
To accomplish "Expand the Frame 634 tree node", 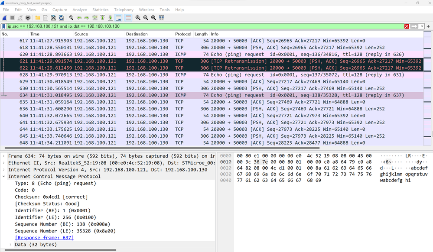I will (4, 156).
